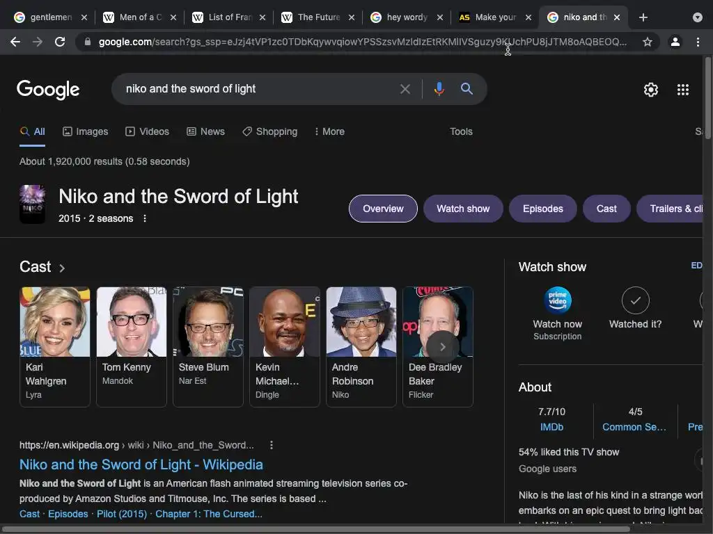713x534 pixels.
Task: Expand the More search filters menu
Action: pyautogui.click(x=329, y=131)
